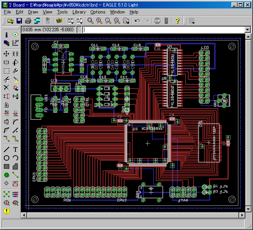Undo the last action

point(137,21)
